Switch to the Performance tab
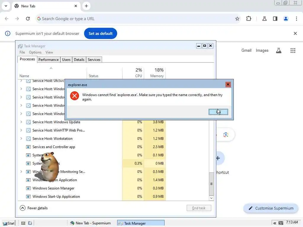 pos(49,60)
